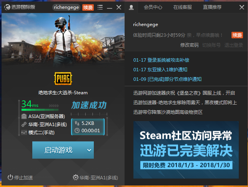Click the mode sliders icon beside 模式二(手动)
Image resolution: width=248 pixels, height=187 pixels.
click(24, 133)
